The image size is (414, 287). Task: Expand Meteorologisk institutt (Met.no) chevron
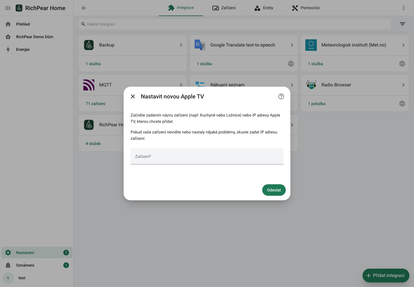403,45
